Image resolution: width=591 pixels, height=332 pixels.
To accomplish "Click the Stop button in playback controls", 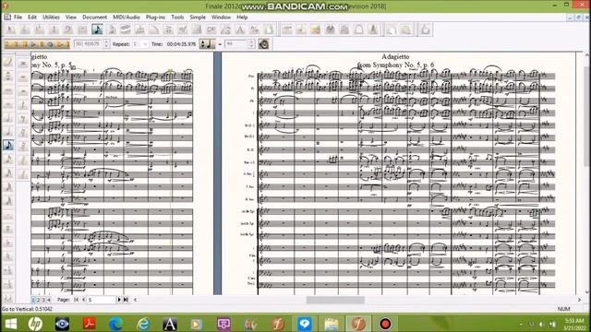I will coord(25,44).
